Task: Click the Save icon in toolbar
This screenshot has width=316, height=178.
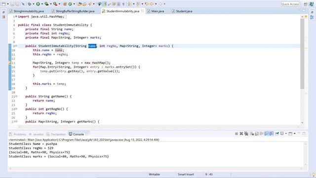Action: (x=12, y=4)
